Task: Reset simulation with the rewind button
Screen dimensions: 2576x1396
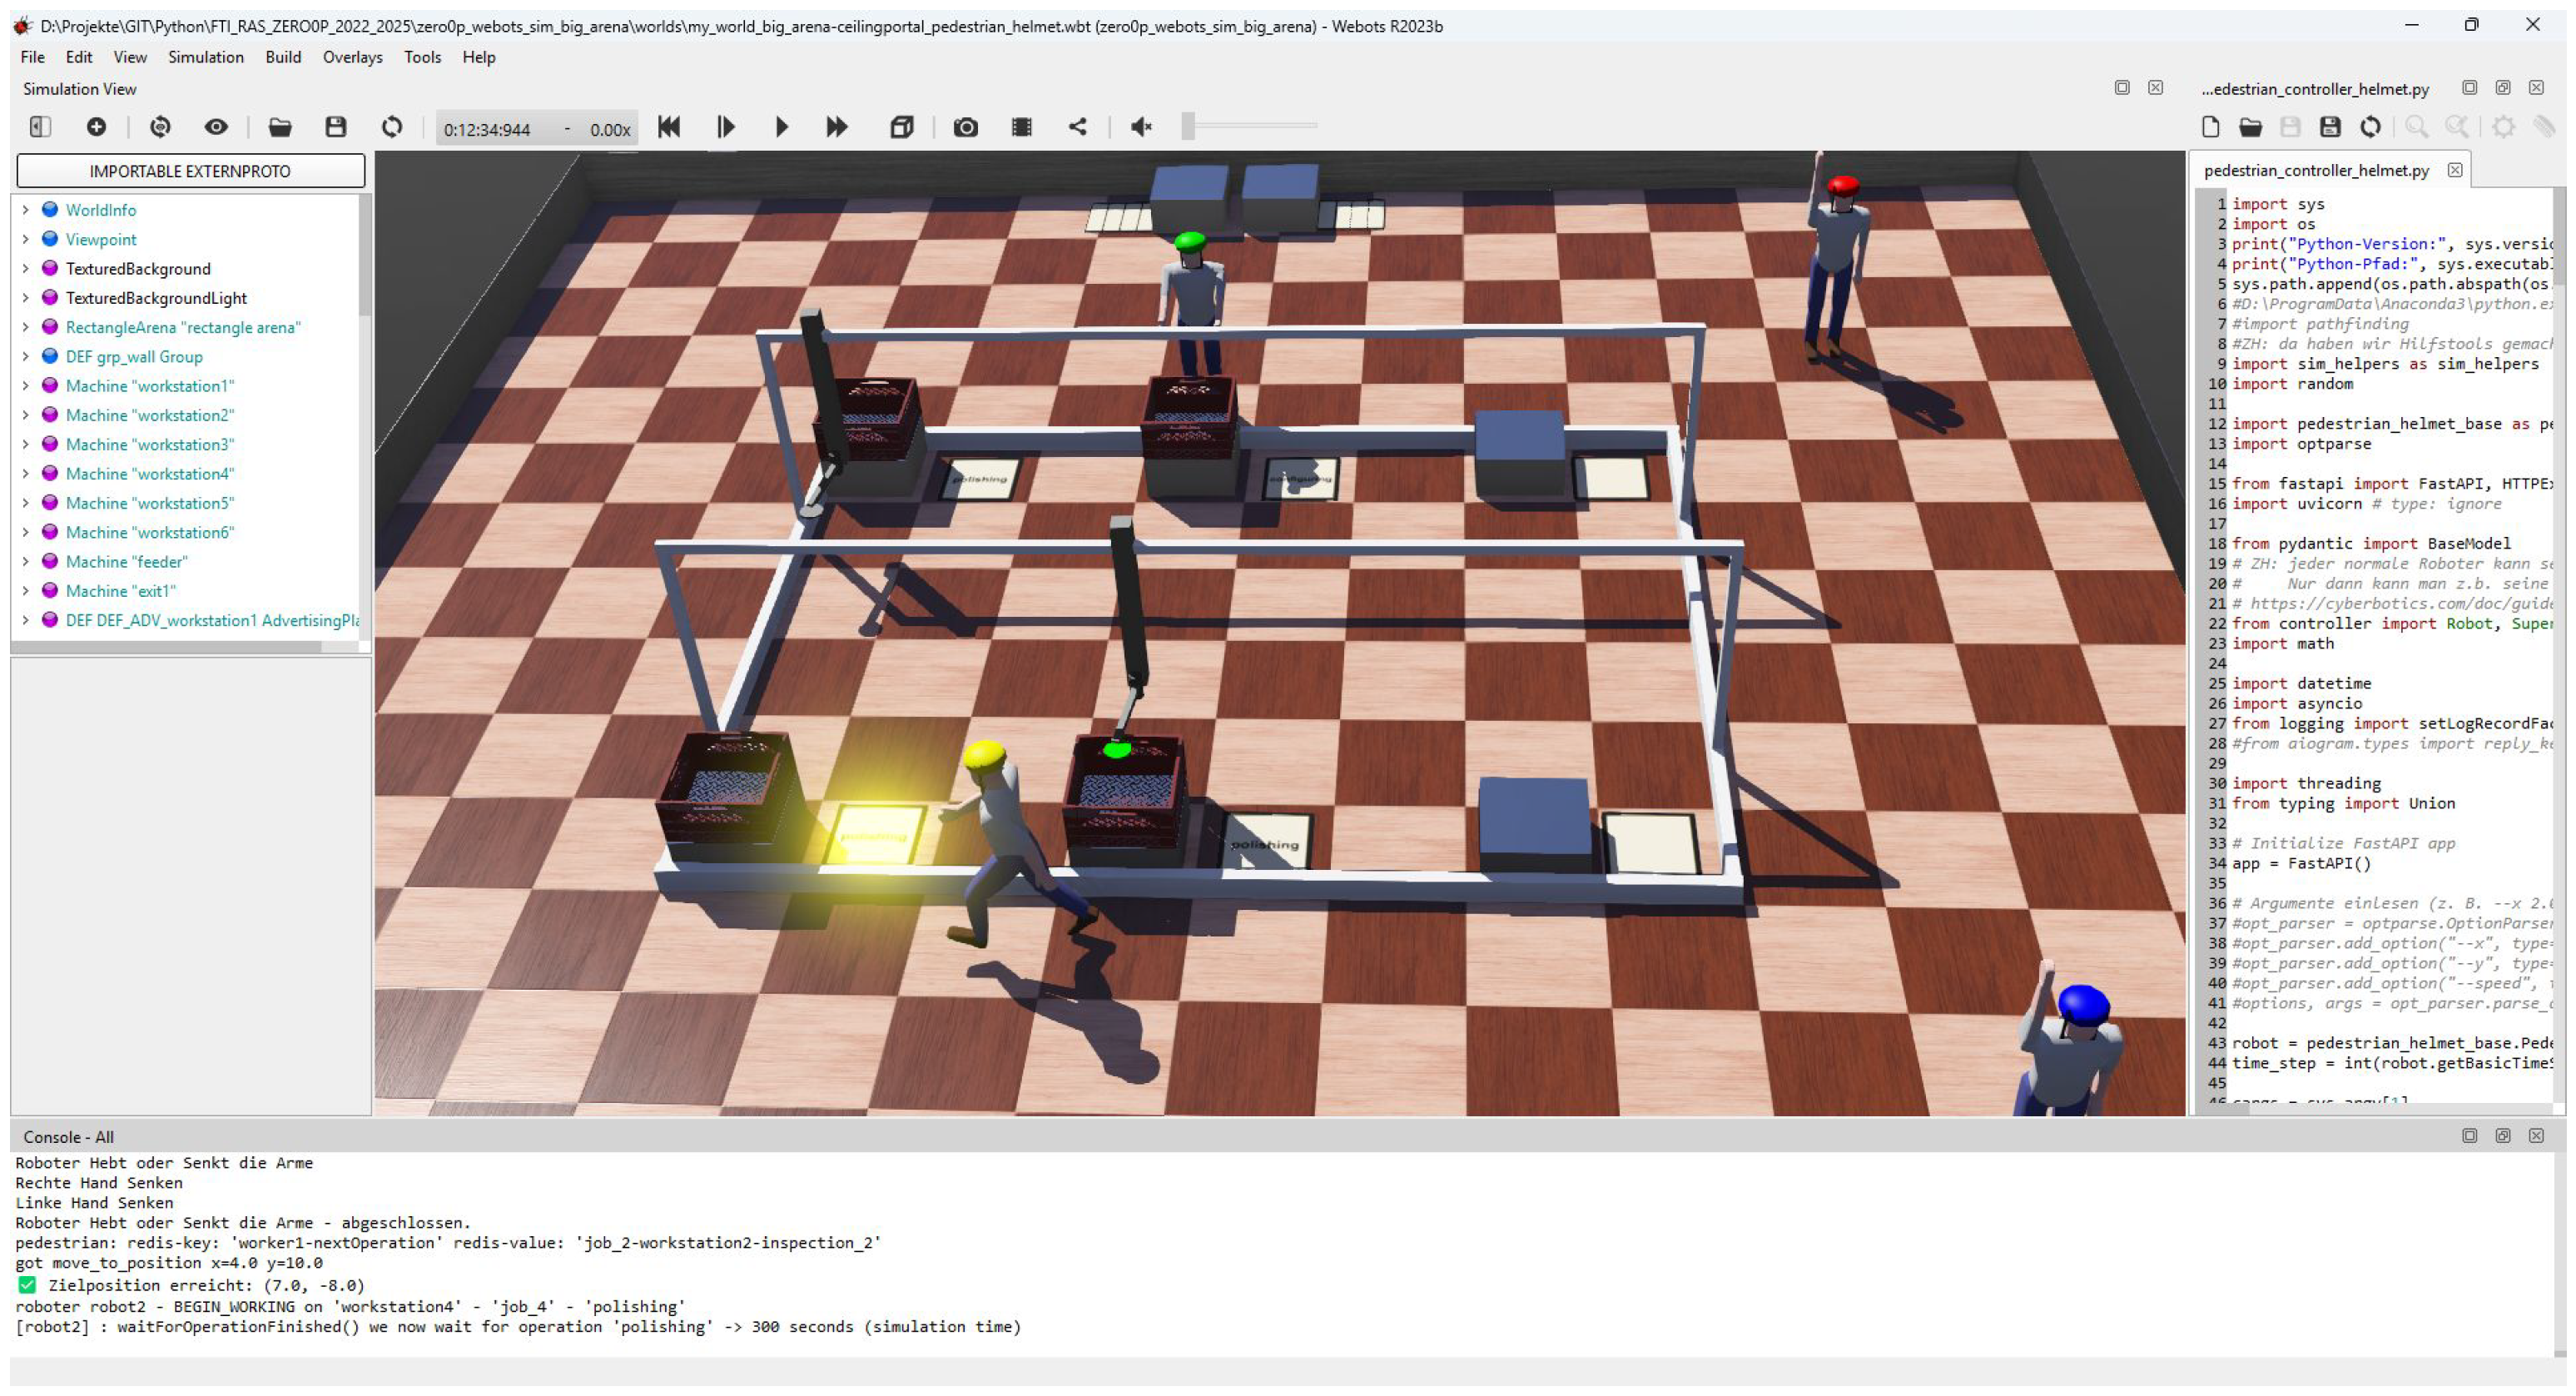Action: click(x=669, y=127)
